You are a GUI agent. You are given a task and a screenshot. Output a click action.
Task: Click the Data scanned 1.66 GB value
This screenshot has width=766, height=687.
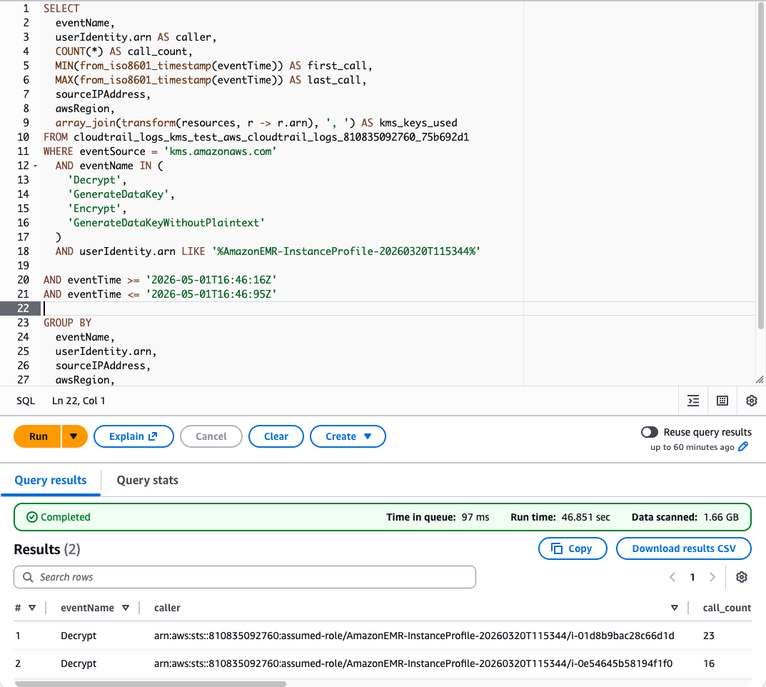721,517
